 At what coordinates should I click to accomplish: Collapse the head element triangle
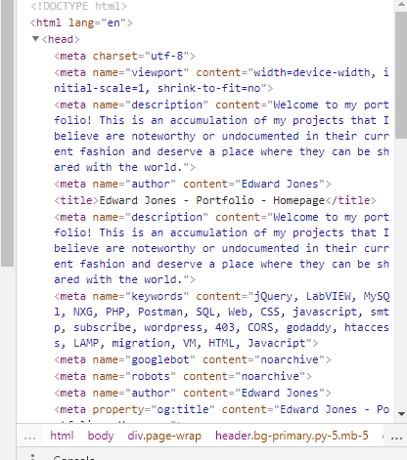pos(35,39)
